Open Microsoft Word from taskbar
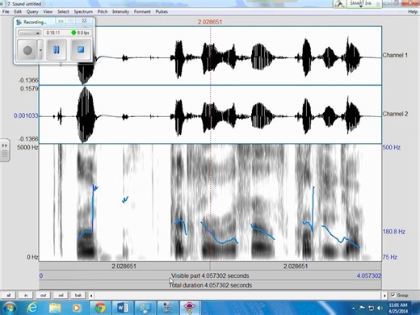Screen dimensions: 420x315 point(123,308)
